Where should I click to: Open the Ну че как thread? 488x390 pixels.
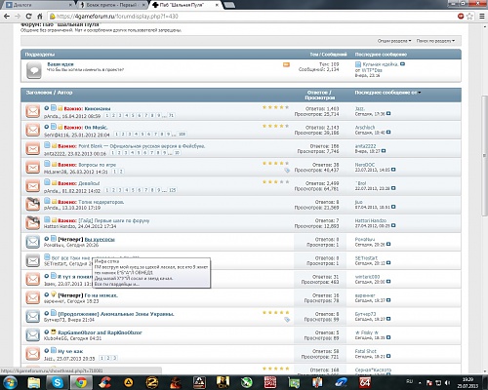(70, 351)
